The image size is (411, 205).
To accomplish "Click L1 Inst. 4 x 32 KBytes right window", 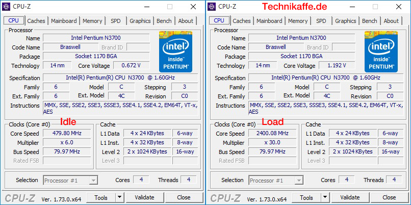I will (353, 142).
